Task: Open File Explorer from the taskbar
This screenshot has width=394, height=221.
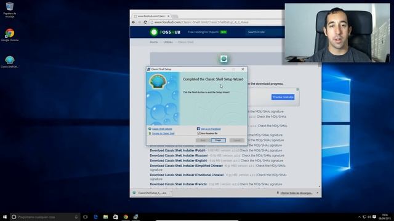Action: click(105, 217)
